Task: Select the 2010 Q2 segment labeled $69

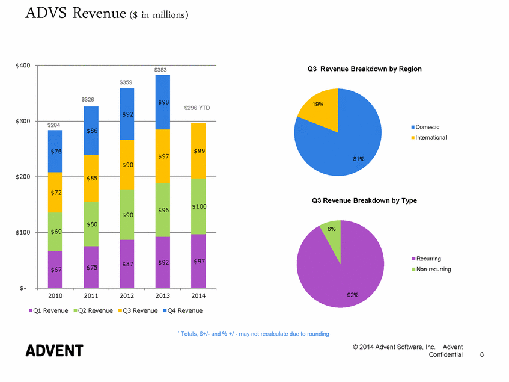Action: pyautogui.click(x=55, y=232)
